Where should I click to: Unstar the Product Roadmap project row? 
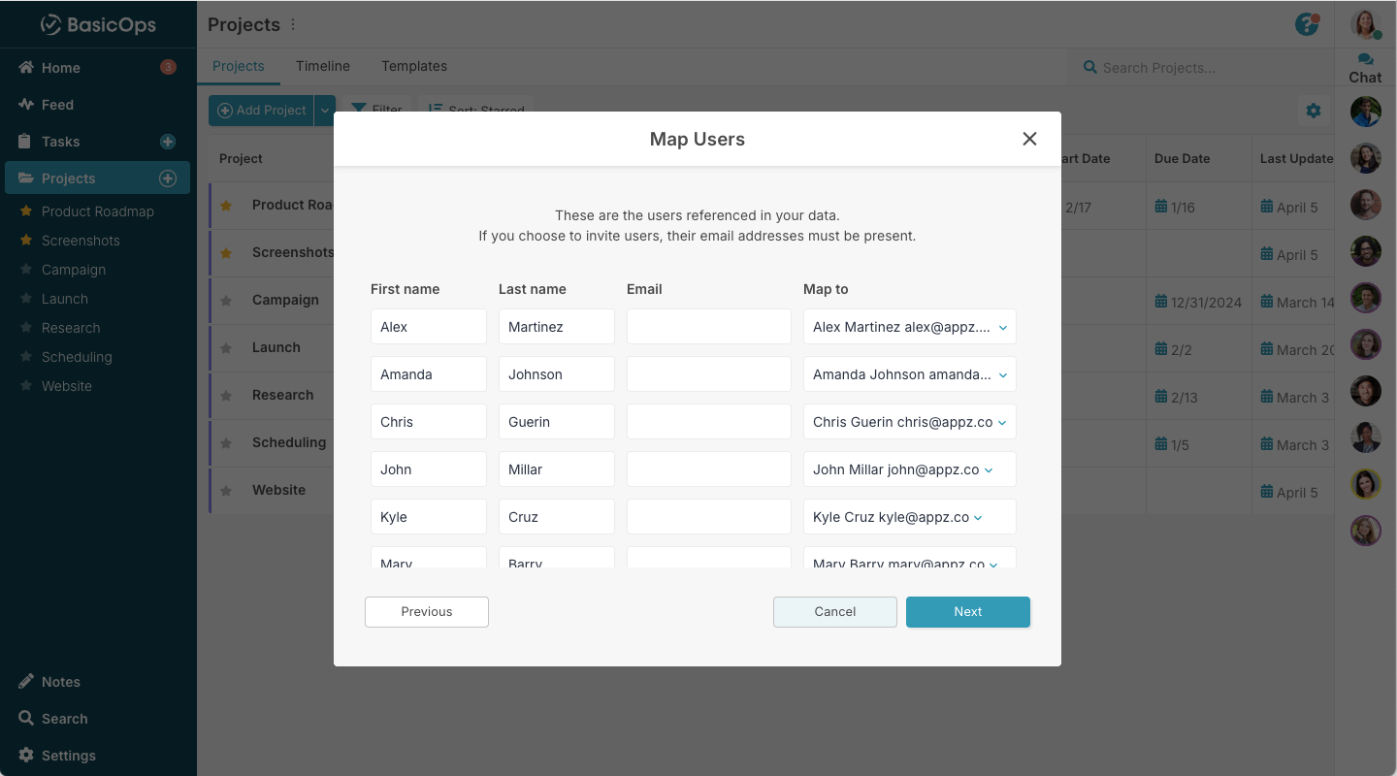tap(226, 206)
